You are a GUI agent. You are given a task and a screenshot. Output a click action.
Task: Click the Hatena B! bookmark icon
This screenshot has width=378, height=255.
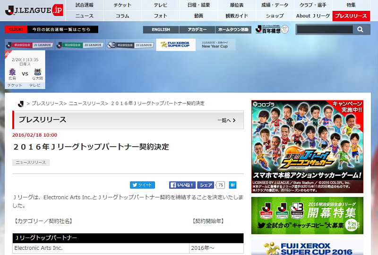[x=233, y=185]
